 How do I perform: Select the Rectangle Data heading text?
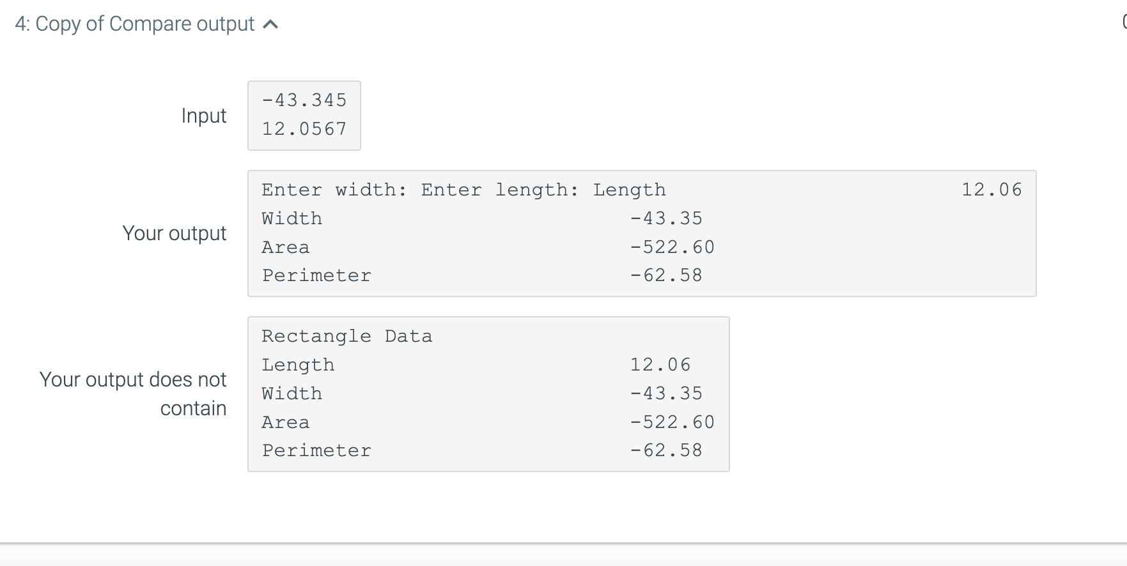click(x=346, y=335)
